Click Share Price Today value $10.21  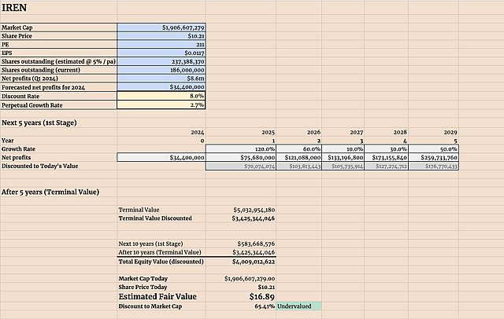click(266, 288)
